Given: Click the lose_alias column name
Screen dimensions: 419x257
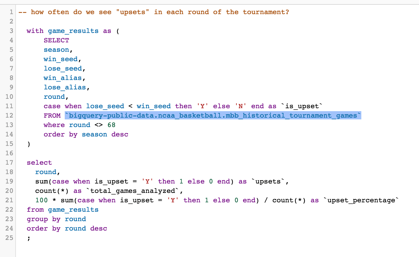Looking at the screenshot, I should [65, 87].
